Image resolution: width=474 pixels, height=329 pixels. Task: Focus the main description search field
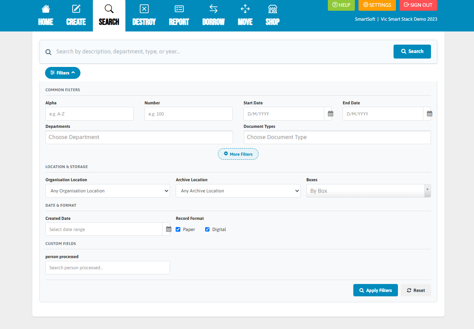(x=222, y=52)
